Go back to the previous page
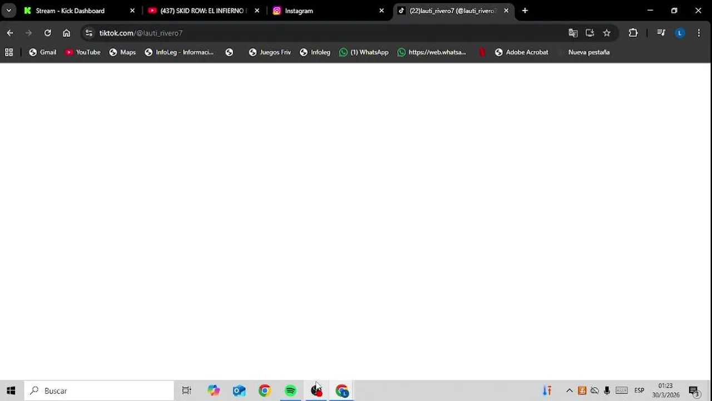Image resolution: width=712 pixels, height=401 pixels. tap(10, 33)
